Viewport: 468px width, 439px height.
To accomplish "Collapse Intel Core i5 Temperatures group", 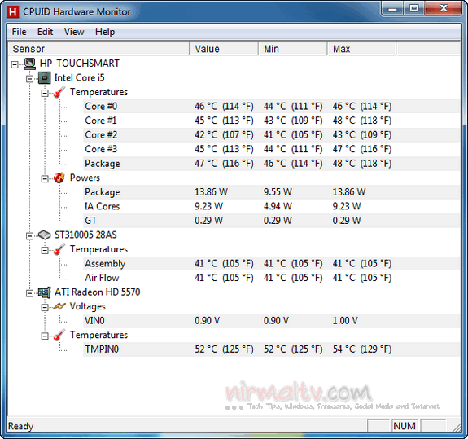I will [45, 93].
